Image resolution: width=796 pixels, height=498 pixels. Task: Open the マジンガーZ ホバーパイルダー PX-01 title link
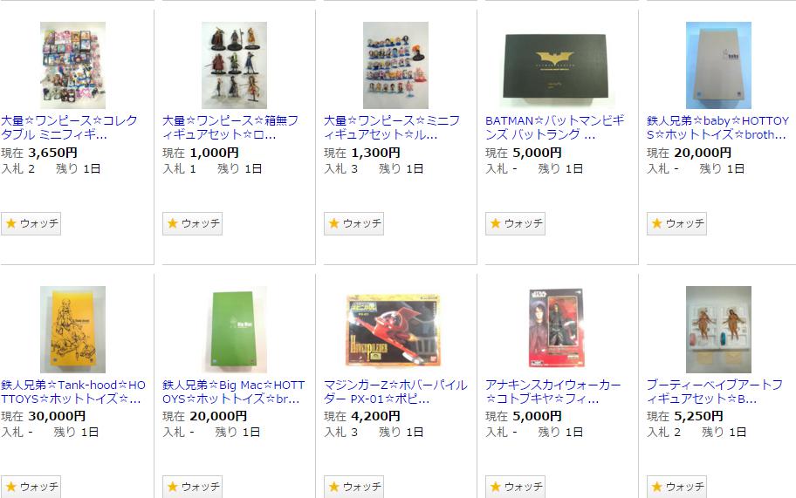coord(395,392)
